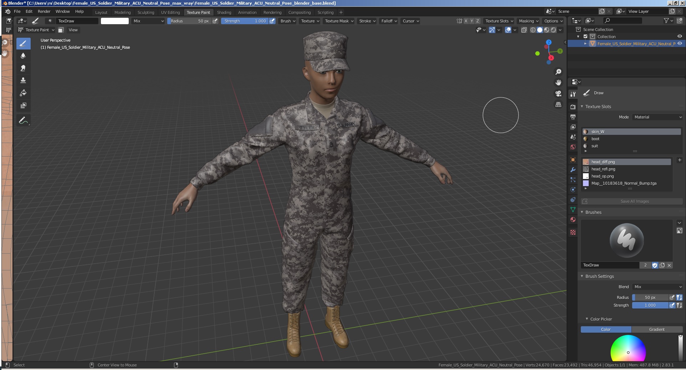Select the Draw brush tool
The height and width of the screenshot is (370, 686).
coord(23,44)
